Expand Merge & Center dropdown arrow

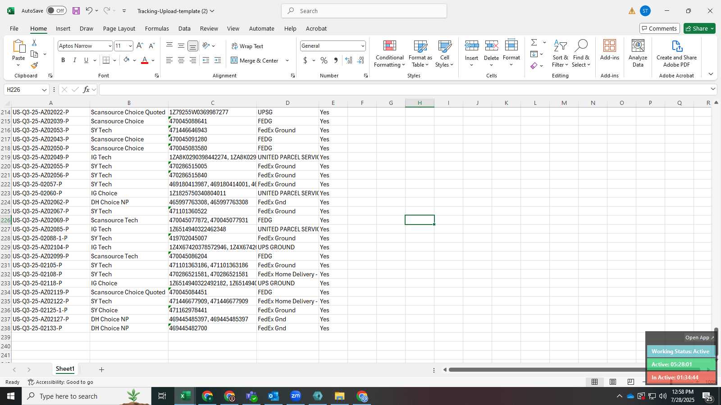(x=287, y=60)
